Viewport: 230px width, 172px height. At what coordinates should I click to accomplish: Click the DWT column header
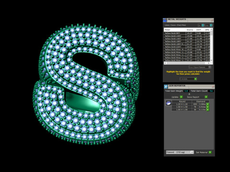[200, 30]
